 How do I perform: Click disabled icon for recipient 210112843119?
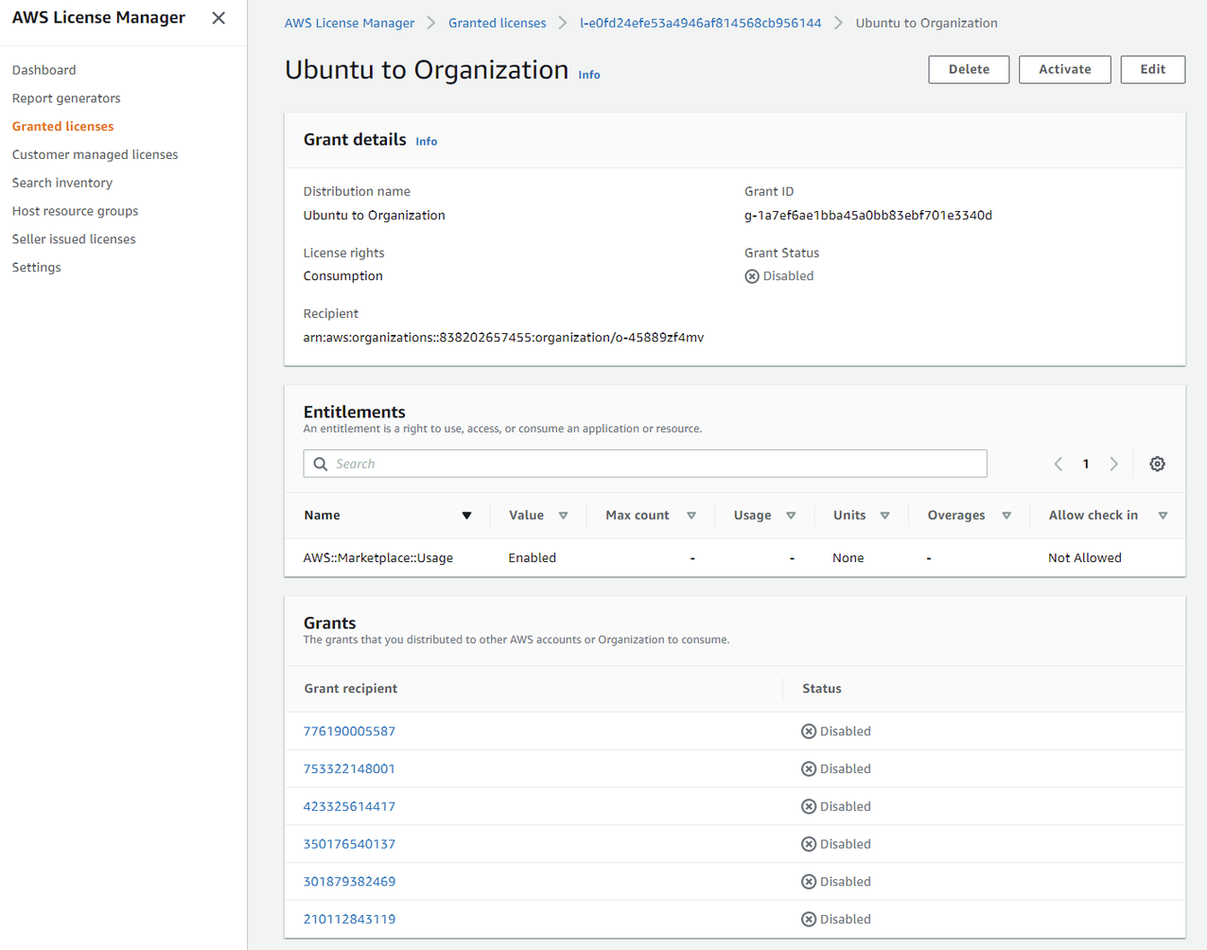809,919
